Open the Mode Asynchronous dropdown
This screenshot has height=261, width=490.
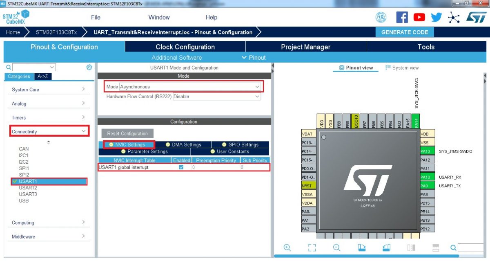(x=190, y=87)
